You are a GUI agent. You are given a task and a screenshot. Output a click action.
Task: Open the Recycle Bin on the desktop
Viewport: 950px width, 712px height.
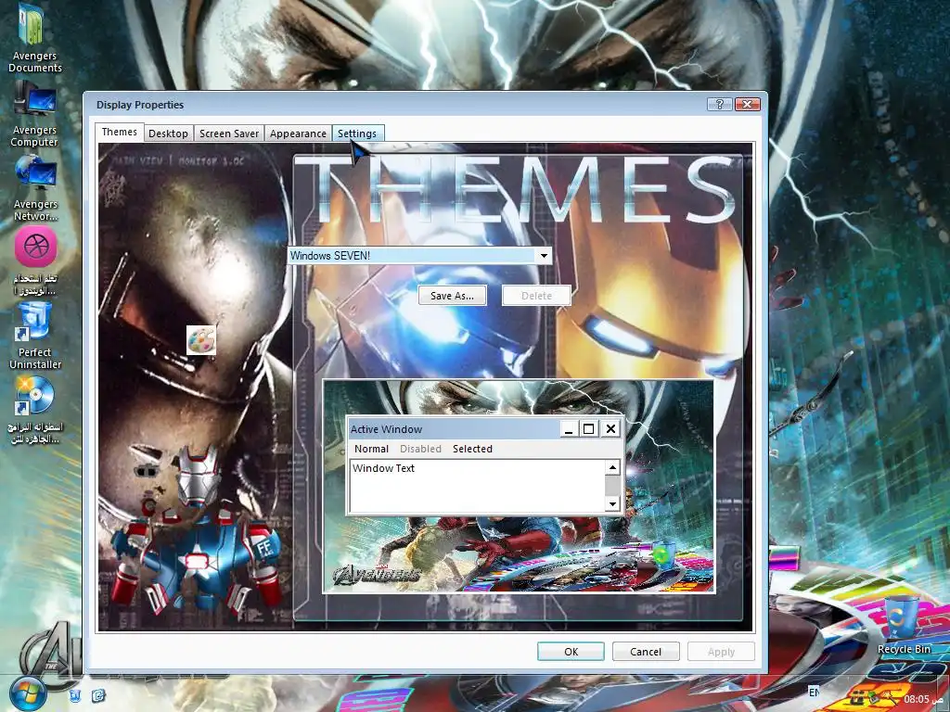click(x=904, y=625)
